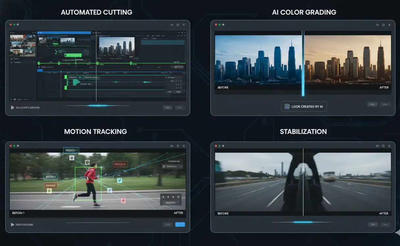
Task: Select the BEFORE label in the Stabilization comparison
Action: [x=223, y=213]
